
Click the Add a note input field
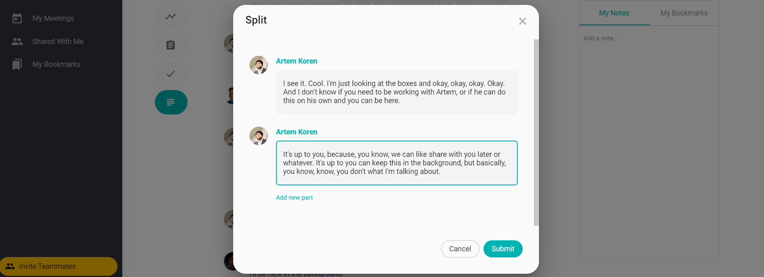click(648, 38)
